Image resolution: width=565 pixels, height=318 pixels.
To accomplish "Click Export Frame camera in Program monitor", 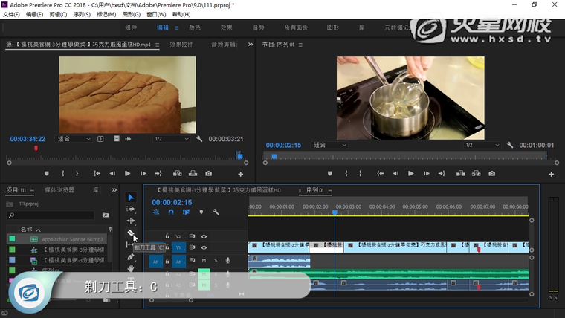I will (x=491, y=173).
